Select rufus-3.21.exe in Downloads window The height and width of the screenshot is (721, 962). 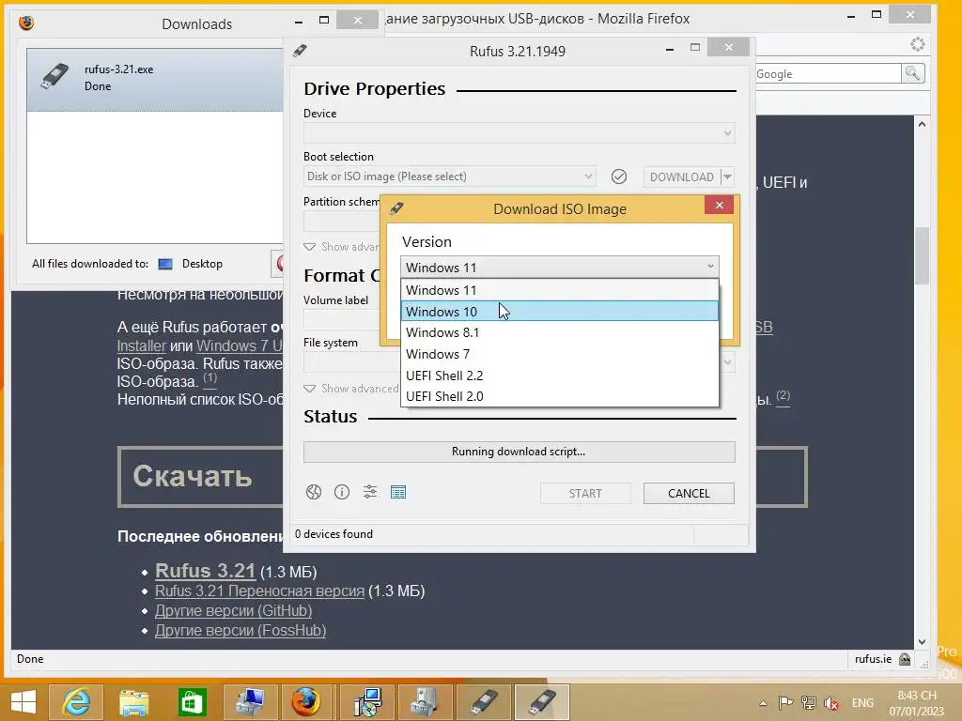155,80
